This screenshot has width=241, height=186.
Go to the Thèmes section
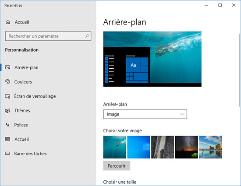22,110
